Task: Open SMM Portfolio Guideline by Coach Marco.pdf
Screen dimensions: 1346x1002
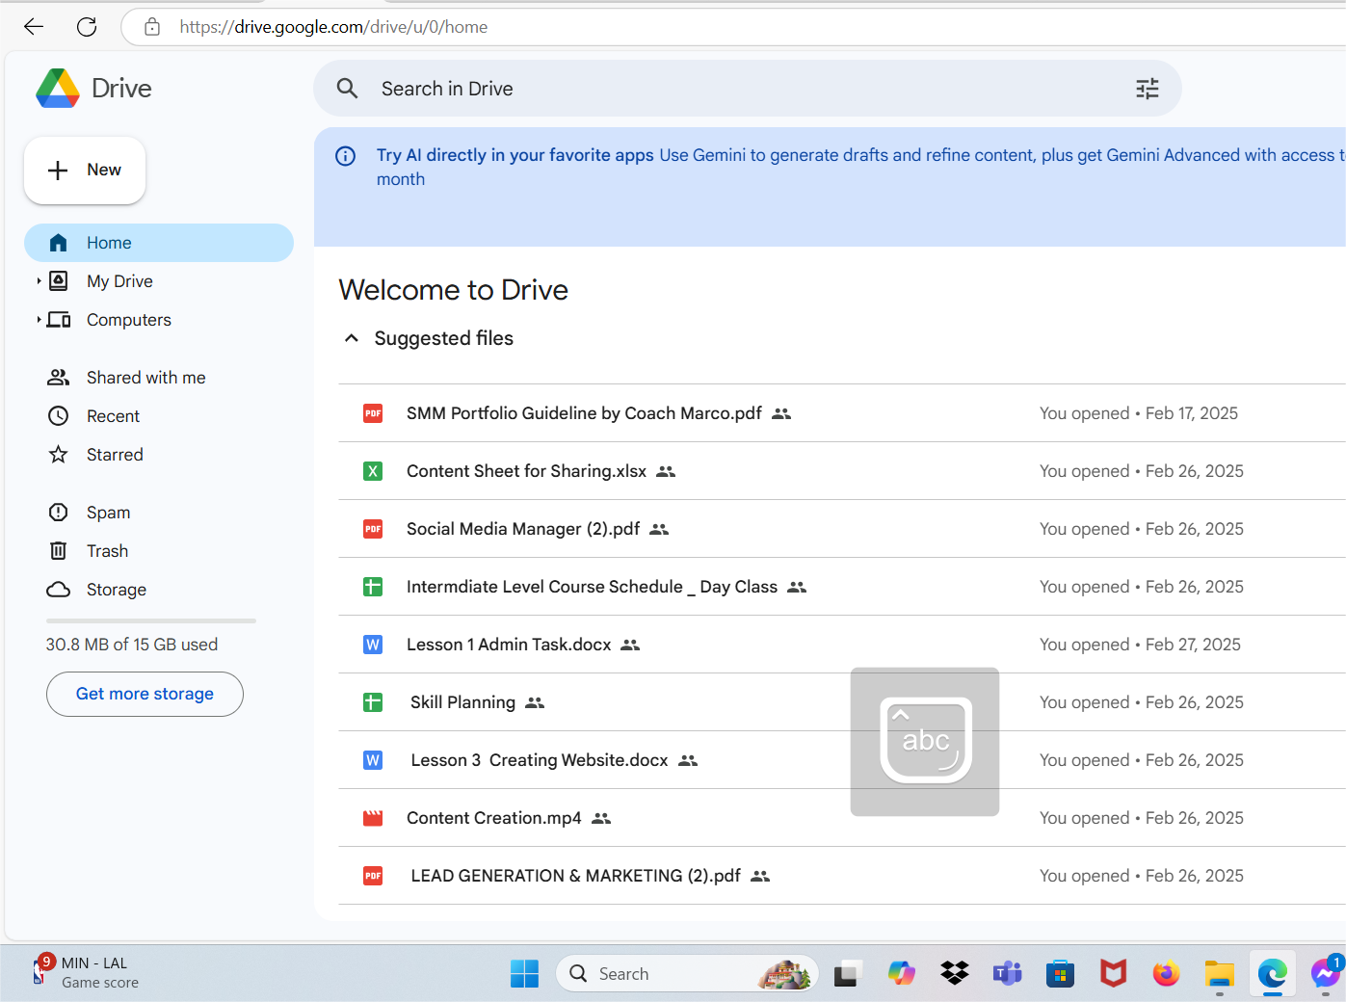Action: click(x=584, y=413)
